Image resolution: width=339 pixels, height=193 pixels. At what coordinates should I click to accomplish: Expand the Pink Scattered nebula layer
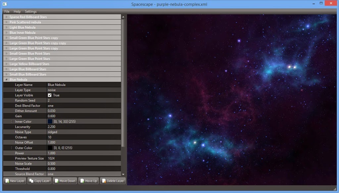point(6,22)
